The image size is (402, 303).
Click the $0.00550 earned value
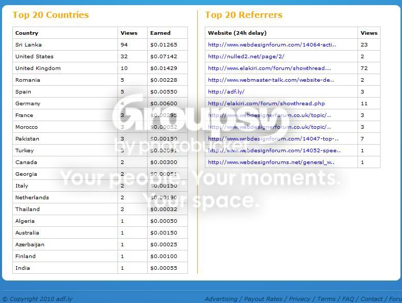163,92
